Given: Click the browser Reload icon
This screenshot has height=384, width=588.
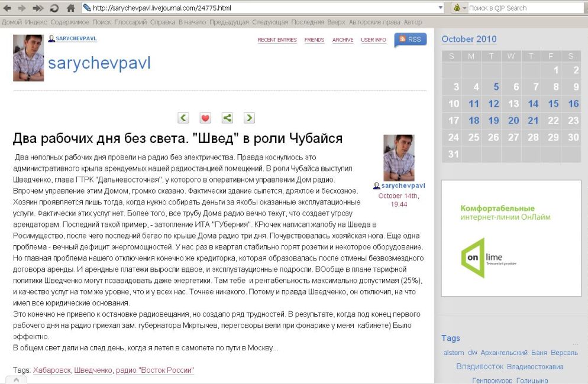Looking at the screenshot, I should point(54,8).
